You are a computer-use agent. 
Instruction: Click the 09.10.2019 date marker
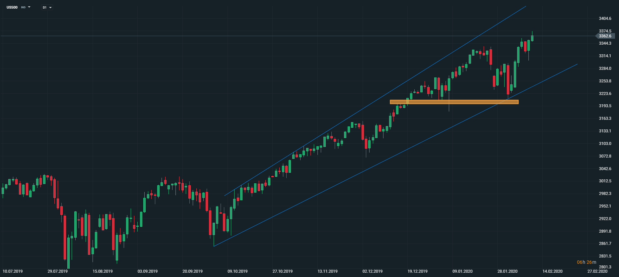tap(238, 271)
